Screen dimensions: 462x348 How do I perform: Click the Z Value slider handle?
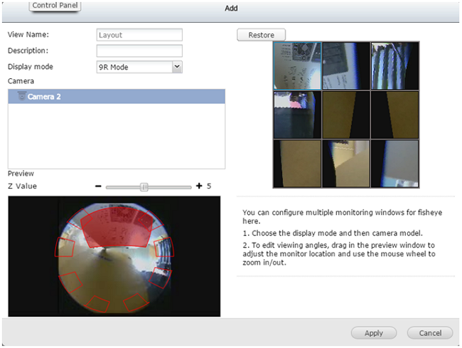coord(144,187)
